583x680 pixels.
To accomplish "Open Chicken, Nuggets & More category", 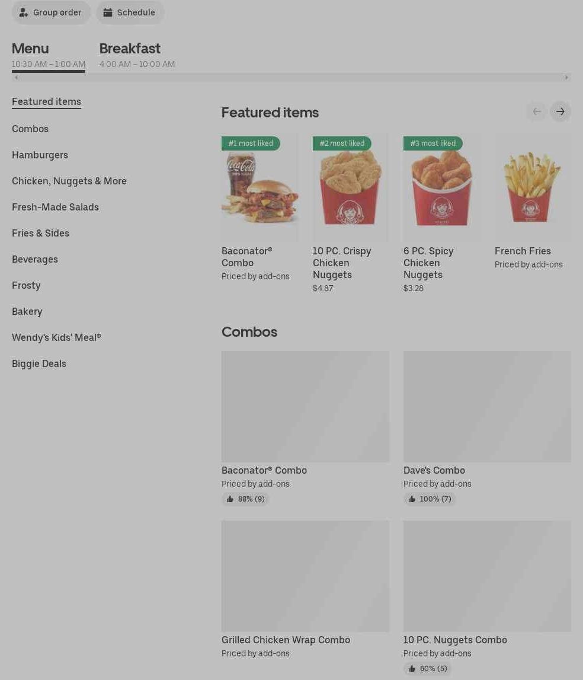I will [69, 181].
